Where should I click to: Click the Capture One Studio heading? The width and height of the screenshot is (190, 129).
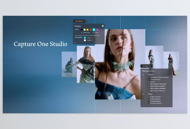pos(41,44)
